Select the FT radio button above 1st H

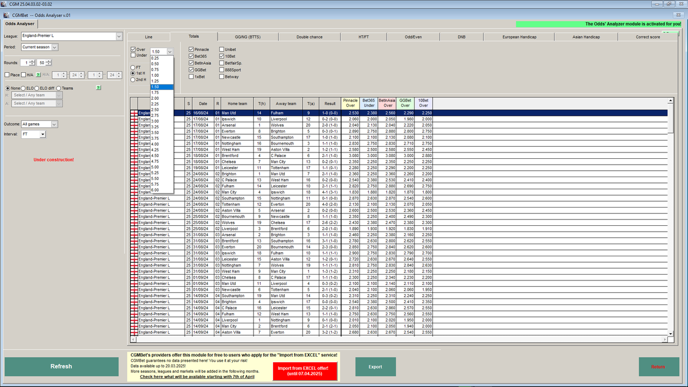click(x=134, y=67)
